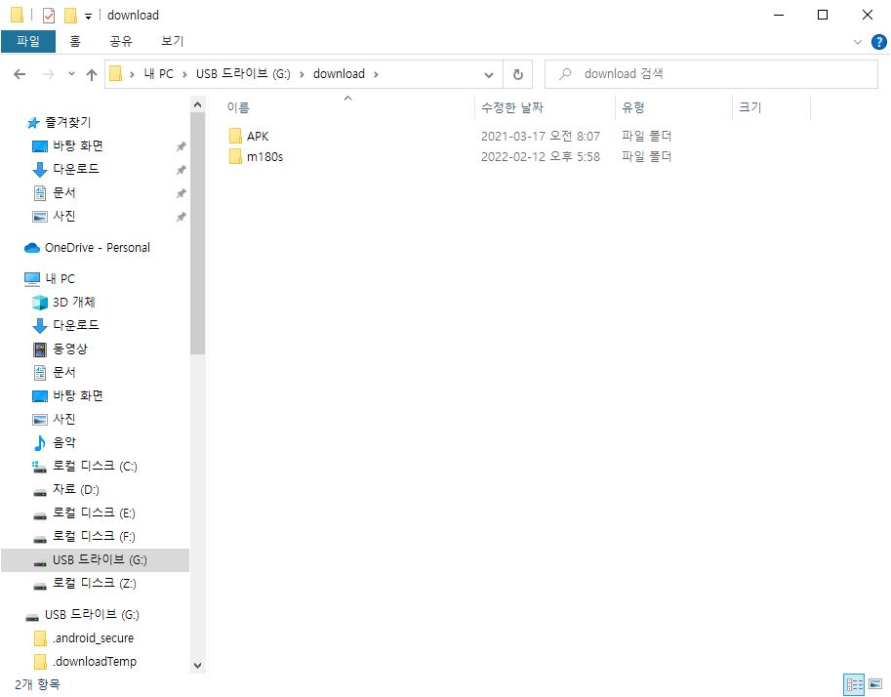Open 로컬 디스크 (Z:)
The image size is (891, 697).
click(x=94, y=584)
